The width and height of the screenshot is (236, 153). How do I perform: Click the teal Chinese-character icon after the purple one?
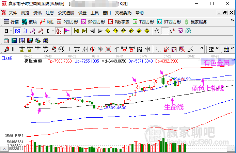click(188, 31)
